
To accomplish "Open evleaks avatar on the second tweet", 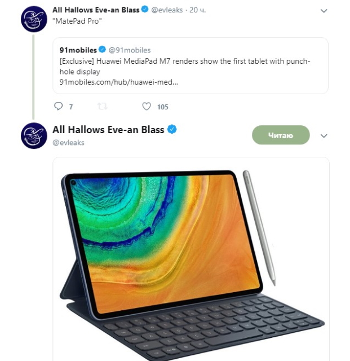I will pos(34,135).
